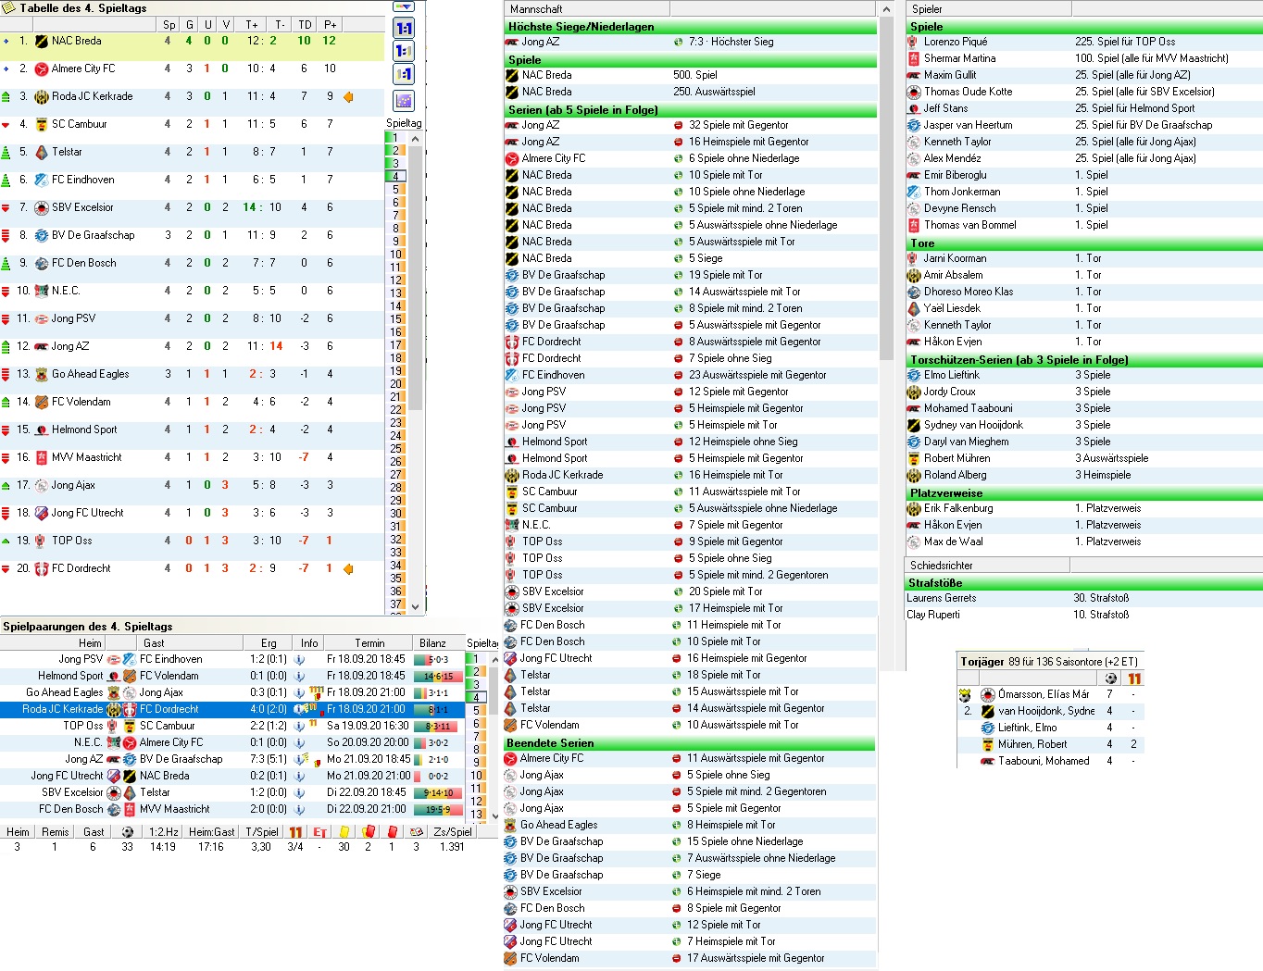Click red down arrow beside SC Cambuur in league table
Image resolution: width=1263 pixels, height=971 pixels.
pyautogui.click(x=6, y=124)
